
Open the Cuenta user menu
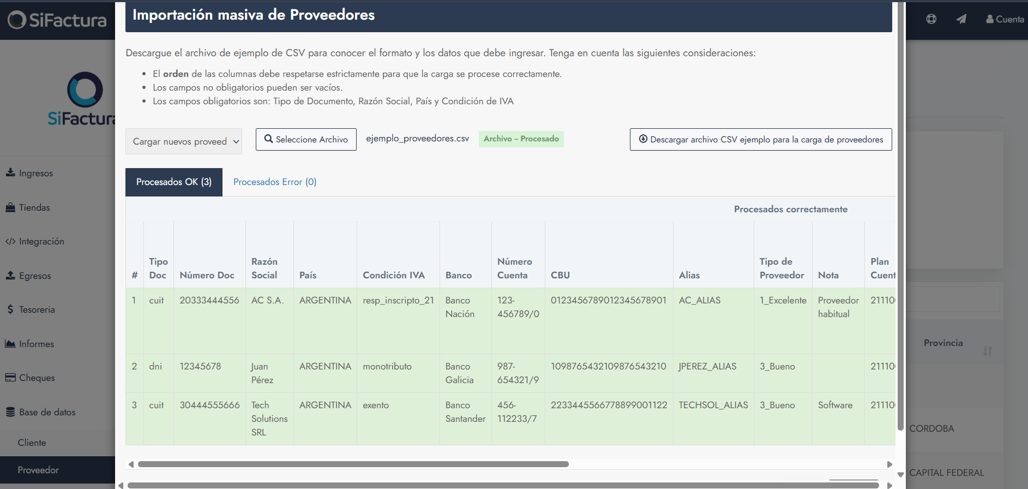tap(1005, 19)
